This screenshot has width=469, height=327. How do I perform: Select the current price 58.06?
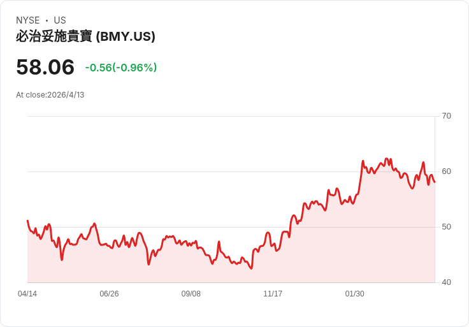click(45, 67)
